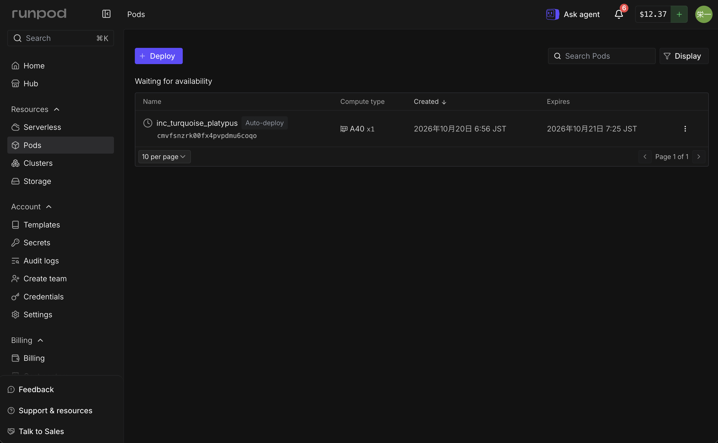The height and width of the screenshot is (443, 718).
Task: Open Settings in the sidebar
Action: [x=60, y=315]
